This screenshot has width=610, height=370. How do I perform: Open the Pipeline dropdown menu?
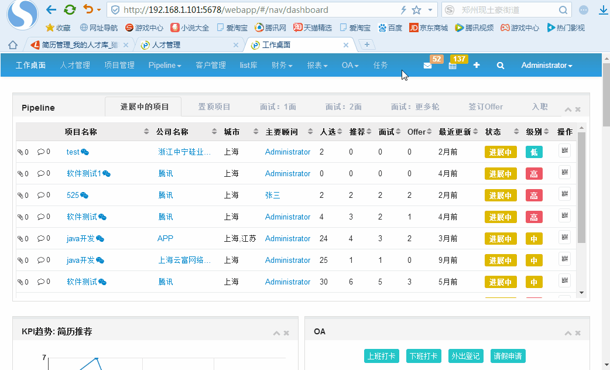click(x=165, y=66)
